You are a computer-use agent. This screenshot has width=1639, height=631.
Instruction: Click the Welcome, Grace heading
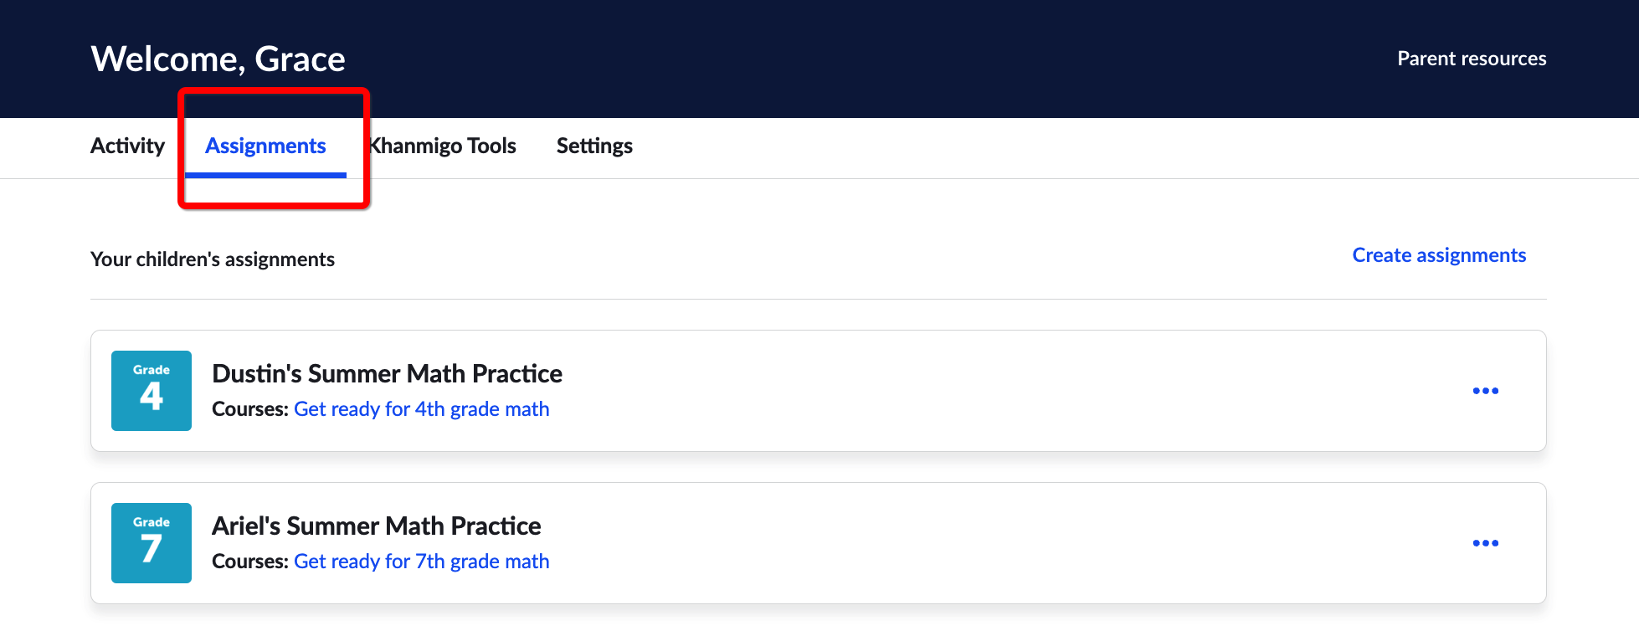[x=218, y=59]
